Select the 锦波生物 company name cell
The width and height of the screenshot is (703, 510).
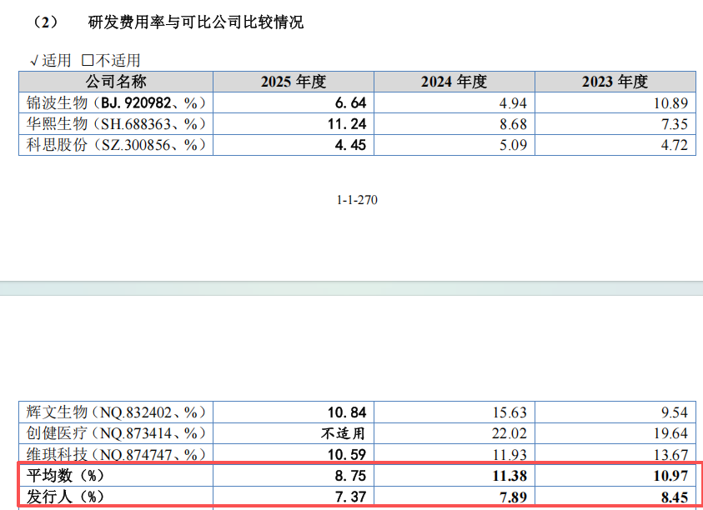[116, 102]
